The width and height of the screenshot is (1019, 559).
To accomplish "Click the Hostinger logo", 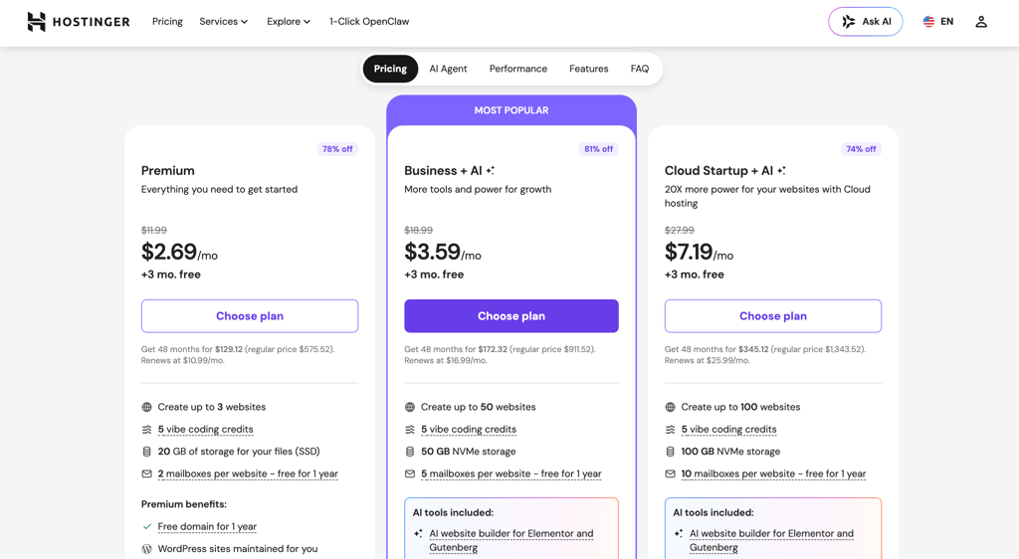I will (x=78, y=22).
